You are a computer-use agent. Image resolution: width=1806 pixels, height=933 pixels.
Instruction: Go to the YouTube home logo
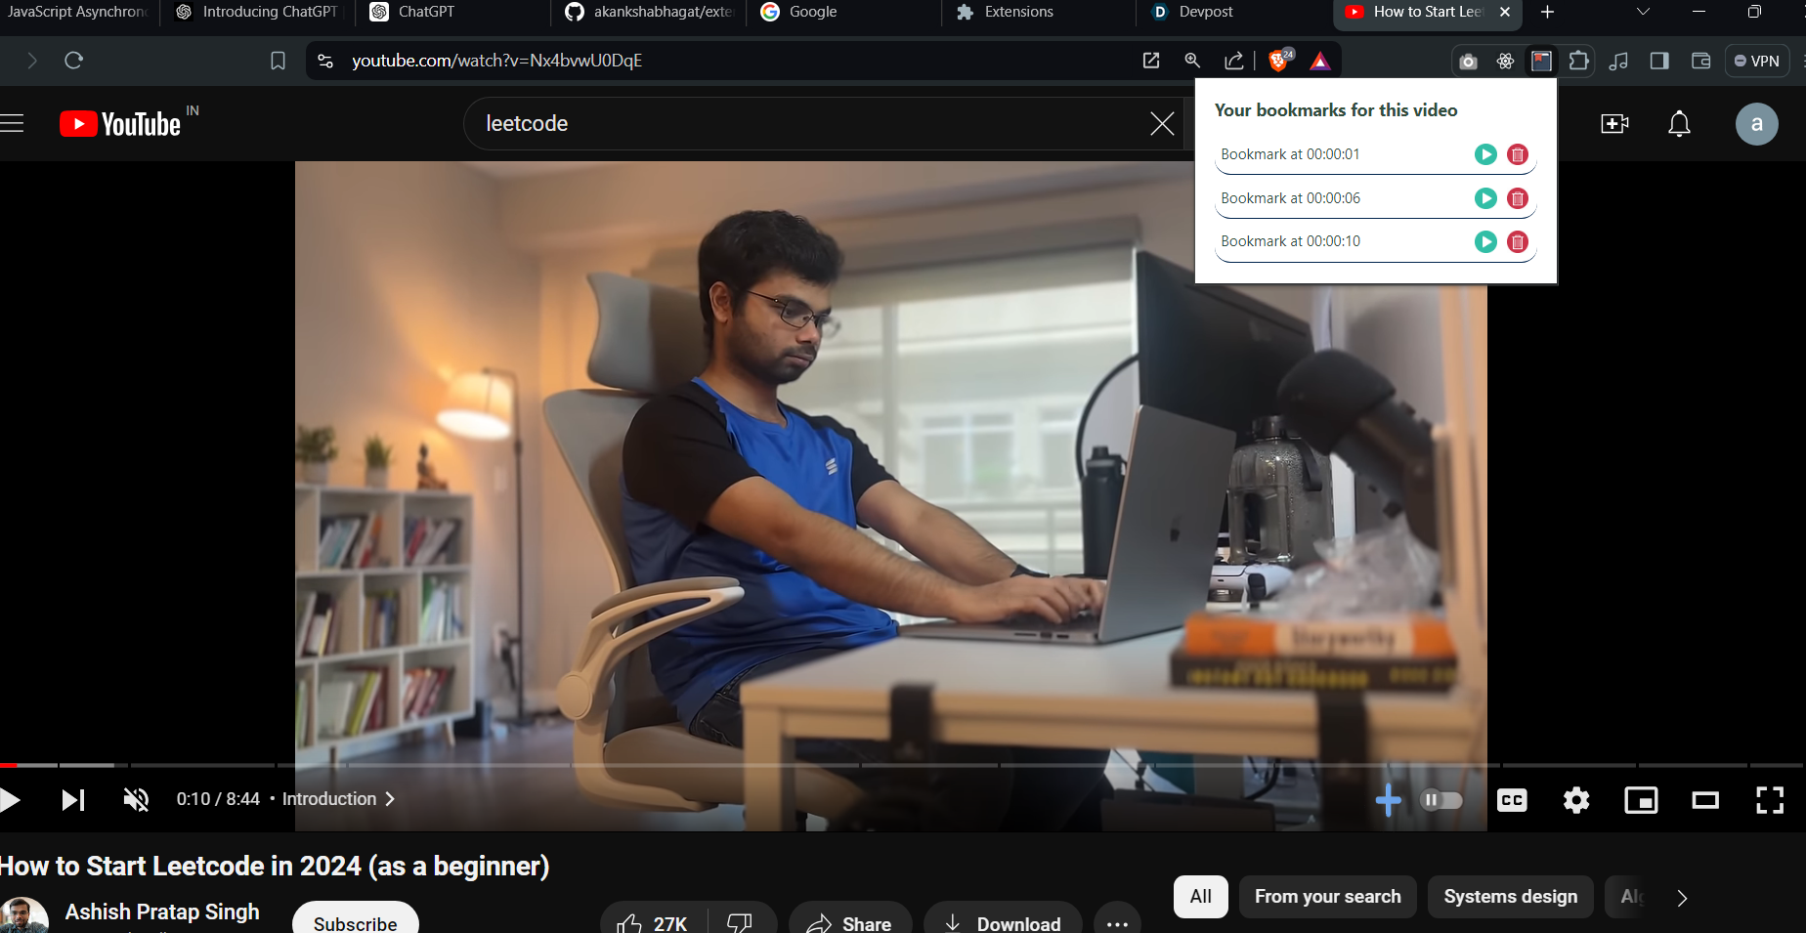[120, 124]
